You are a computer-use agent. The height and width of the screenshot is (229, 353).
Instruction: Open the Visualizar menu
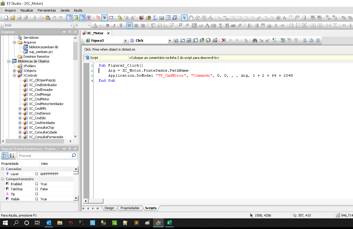coord(27,10)
